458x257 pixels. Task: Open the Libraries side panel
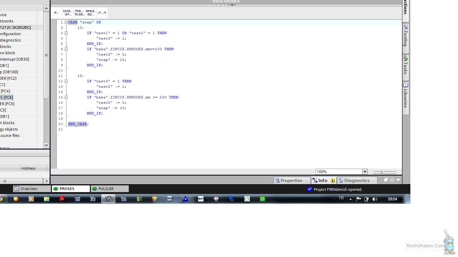pyautogui.click(x=406, y=98)
